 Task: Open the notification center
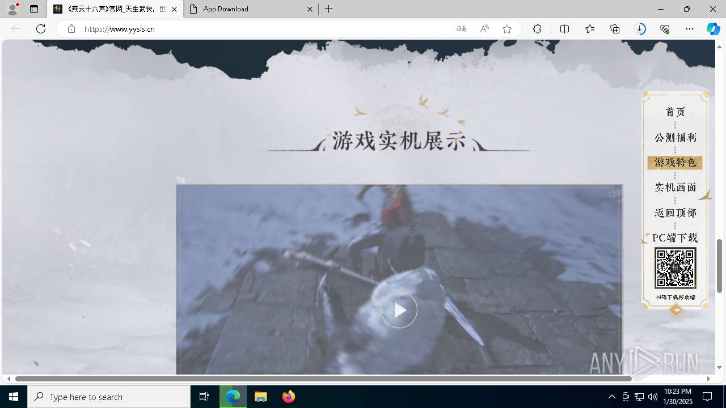coord(707,397)
